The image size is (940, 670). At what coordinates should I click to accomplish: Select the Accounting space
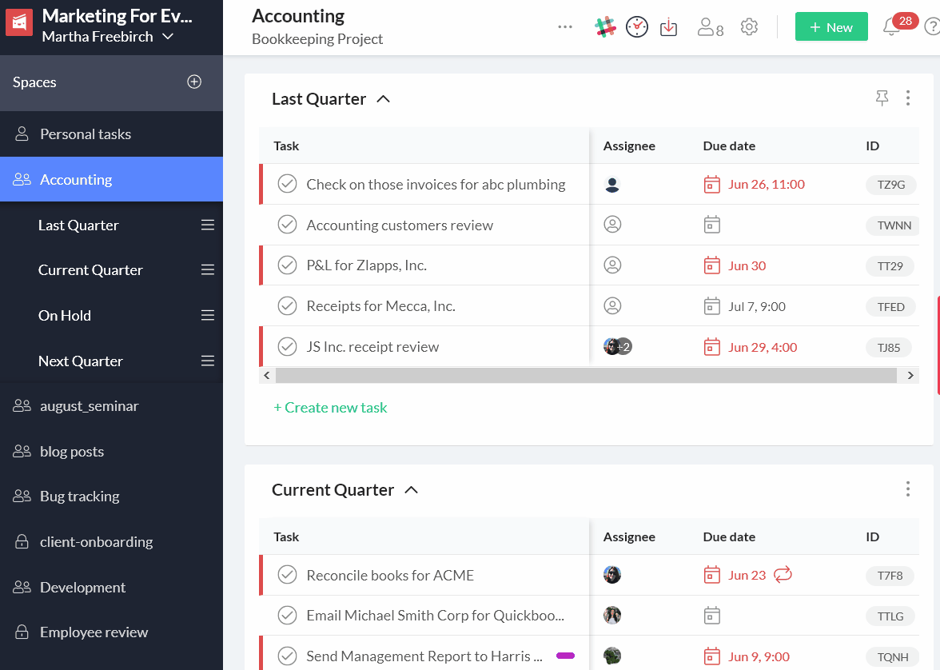[x=112, y=179]
